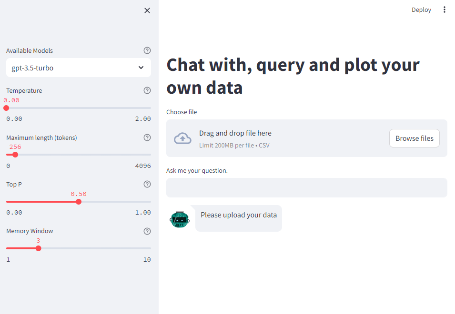Open the Memory Window help tooltip

pyautogui.click(x=147, y=231)
